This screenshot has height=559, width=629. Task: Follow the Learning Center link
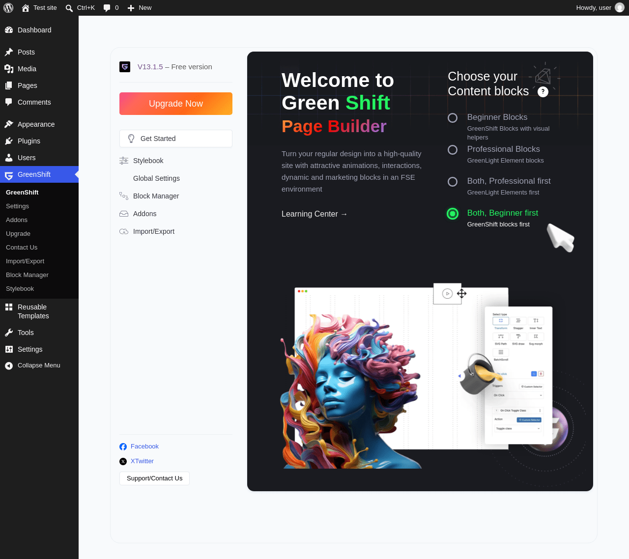314,214
